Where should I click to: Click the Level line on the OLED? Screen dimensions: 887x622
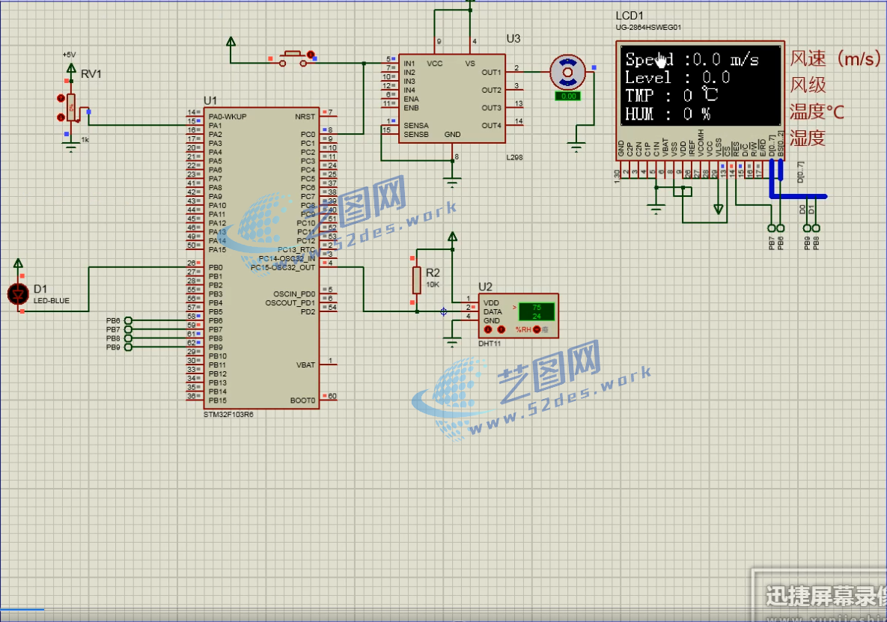677,77
